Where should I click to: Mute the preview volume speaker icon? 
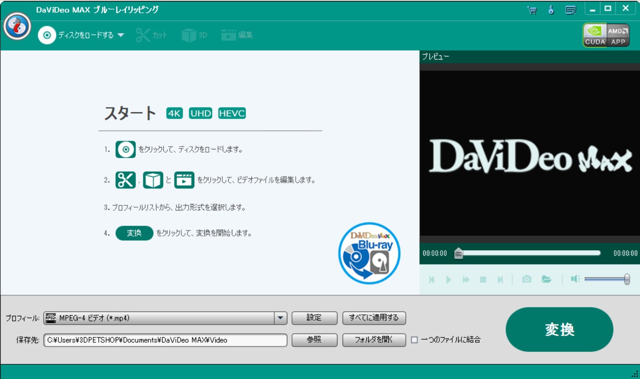576,279
